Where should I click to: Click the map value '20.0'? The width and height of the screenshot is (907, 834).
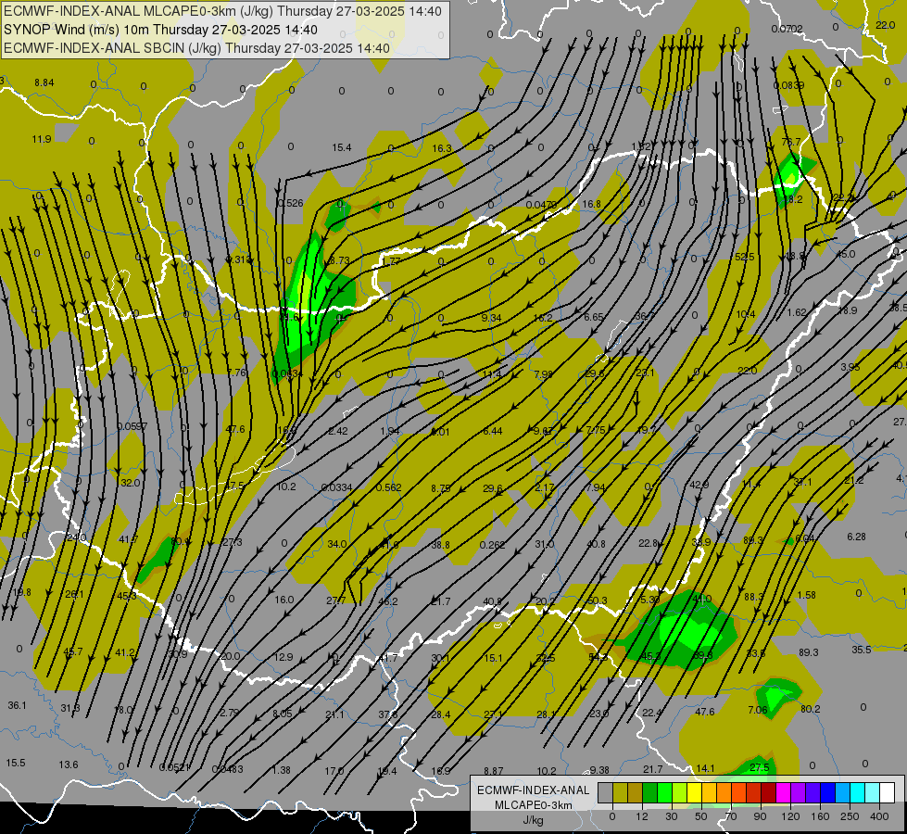230,656
